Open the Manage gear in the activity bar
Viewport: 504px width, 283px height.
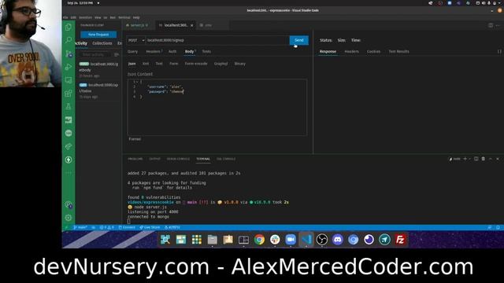click(x=69, y=218)
